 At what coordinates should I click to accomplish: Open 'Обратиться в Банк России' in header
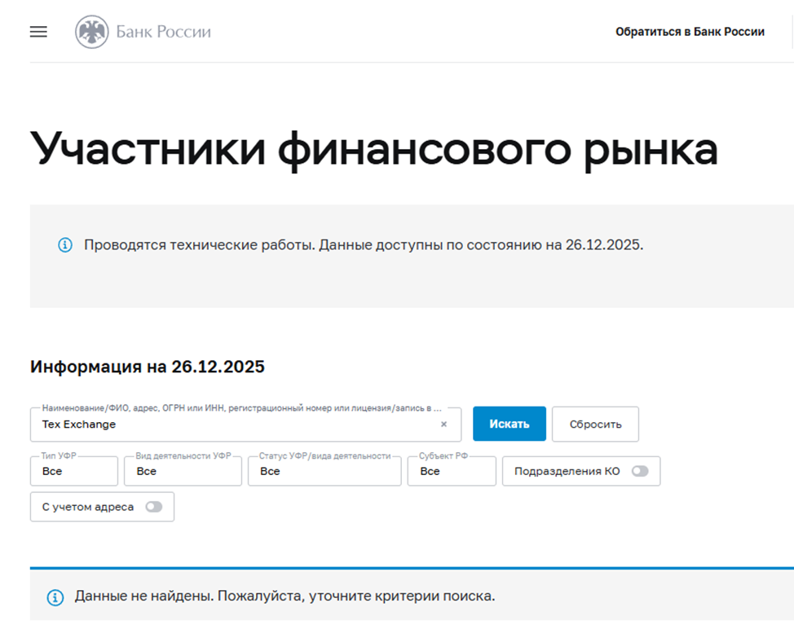[x=690, y=32]
